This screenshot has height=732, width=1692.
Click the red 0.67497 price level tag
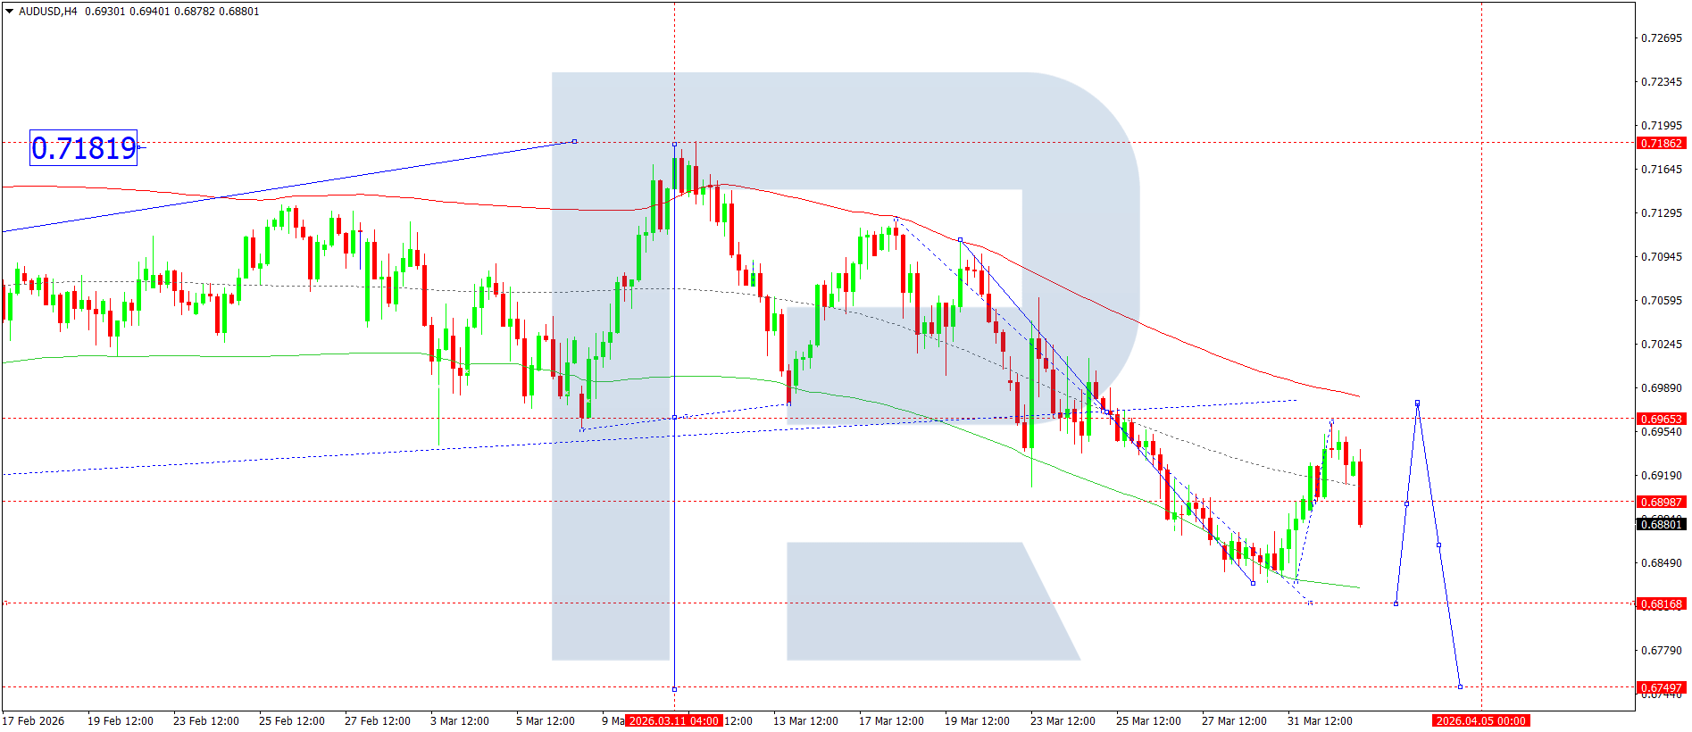[x=1661, y=688]
